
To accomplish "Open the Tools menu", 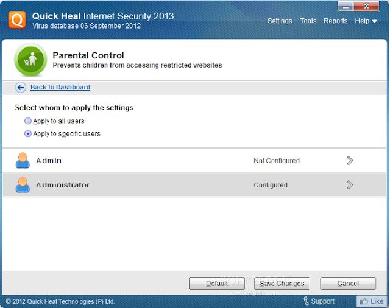I will (308, 21).
